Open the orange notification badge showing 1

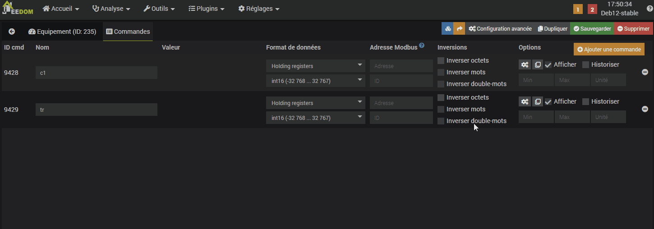[578, 9]
